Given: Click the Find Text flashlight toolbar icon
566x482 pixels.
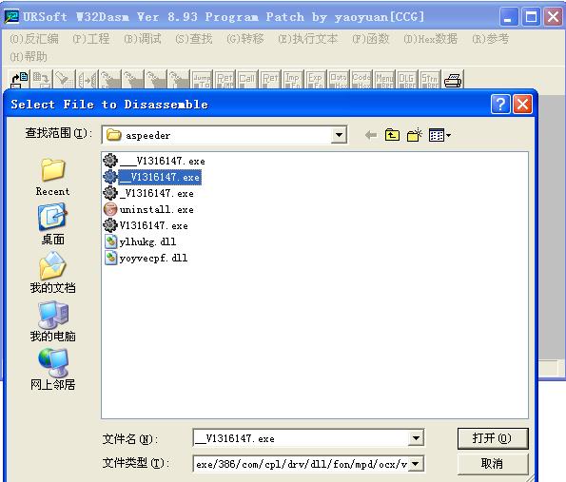Looking at the screenshot, I should tap(65, 79).
